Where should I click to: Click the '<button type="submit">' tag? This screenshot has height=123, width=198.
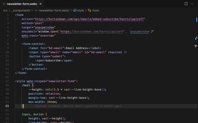pyautogui.click(x=47, y=56)
